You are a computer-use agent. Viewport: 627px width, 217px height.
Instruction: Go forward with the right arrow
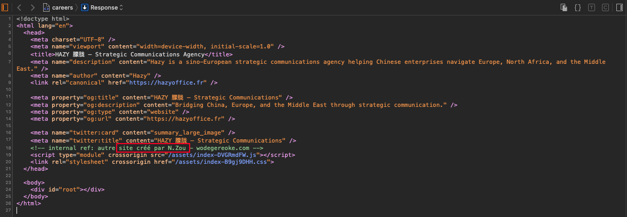click(x=33, y=7)
